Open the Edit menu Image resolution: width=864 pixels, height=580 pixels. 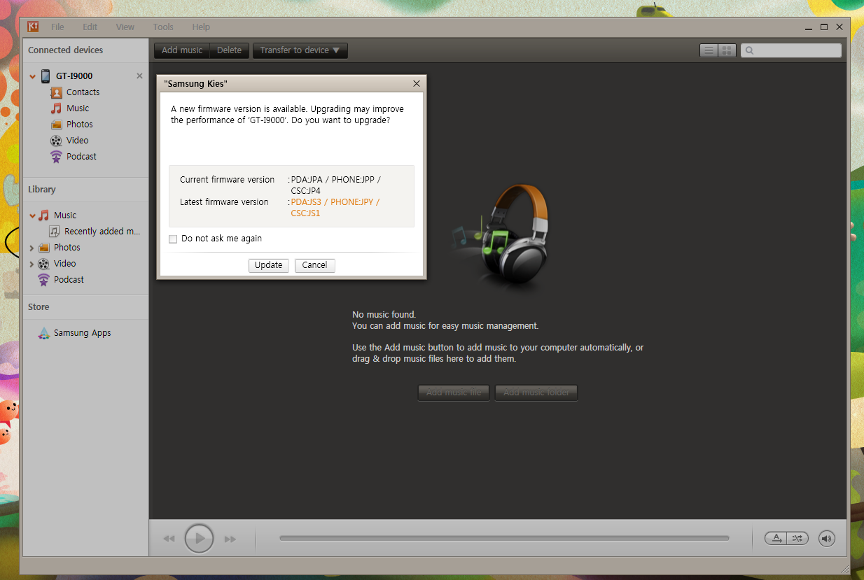pyautogui.click(x=90, y=27)
